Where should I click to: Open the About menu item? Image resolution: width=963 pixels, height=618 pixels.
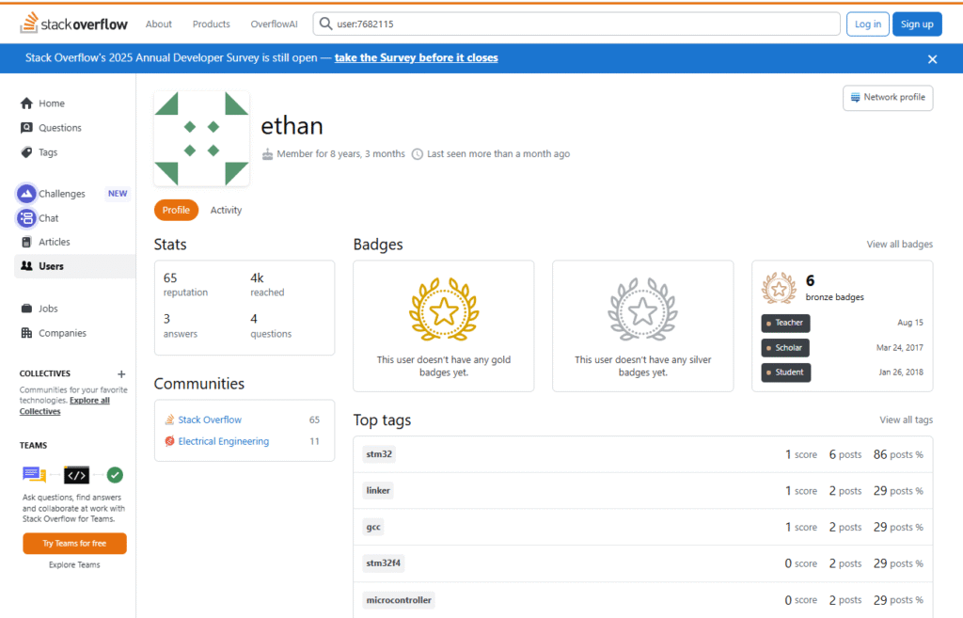[x=158, y=24]
